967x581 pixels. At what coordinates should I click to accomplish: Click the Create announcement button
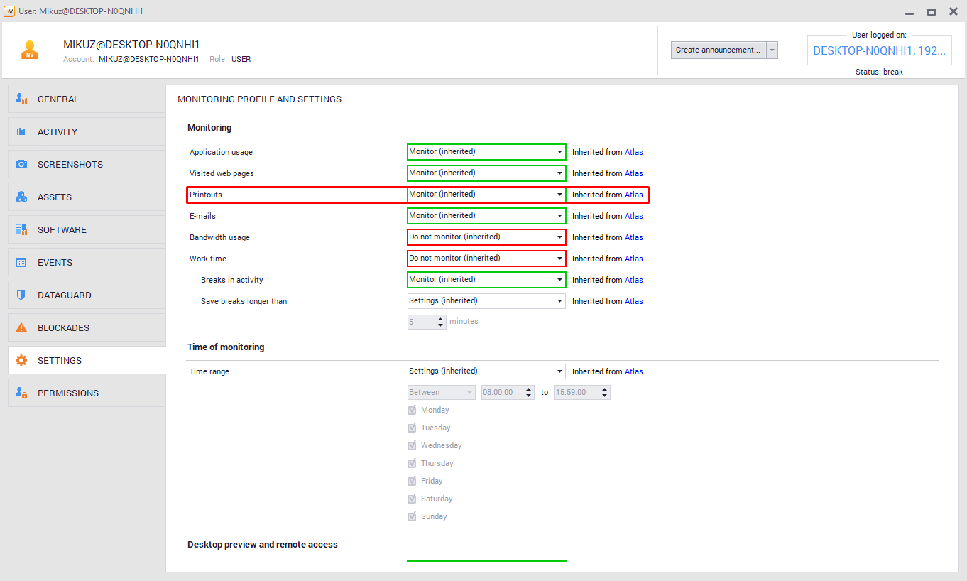pos(718,50)
